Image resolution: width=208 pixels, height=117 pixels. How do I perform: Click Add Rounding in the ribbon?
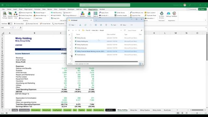[56, 13]
